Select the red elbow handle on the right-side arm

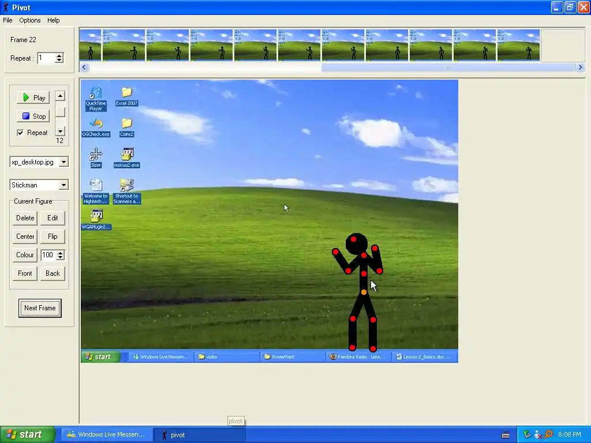380,271
